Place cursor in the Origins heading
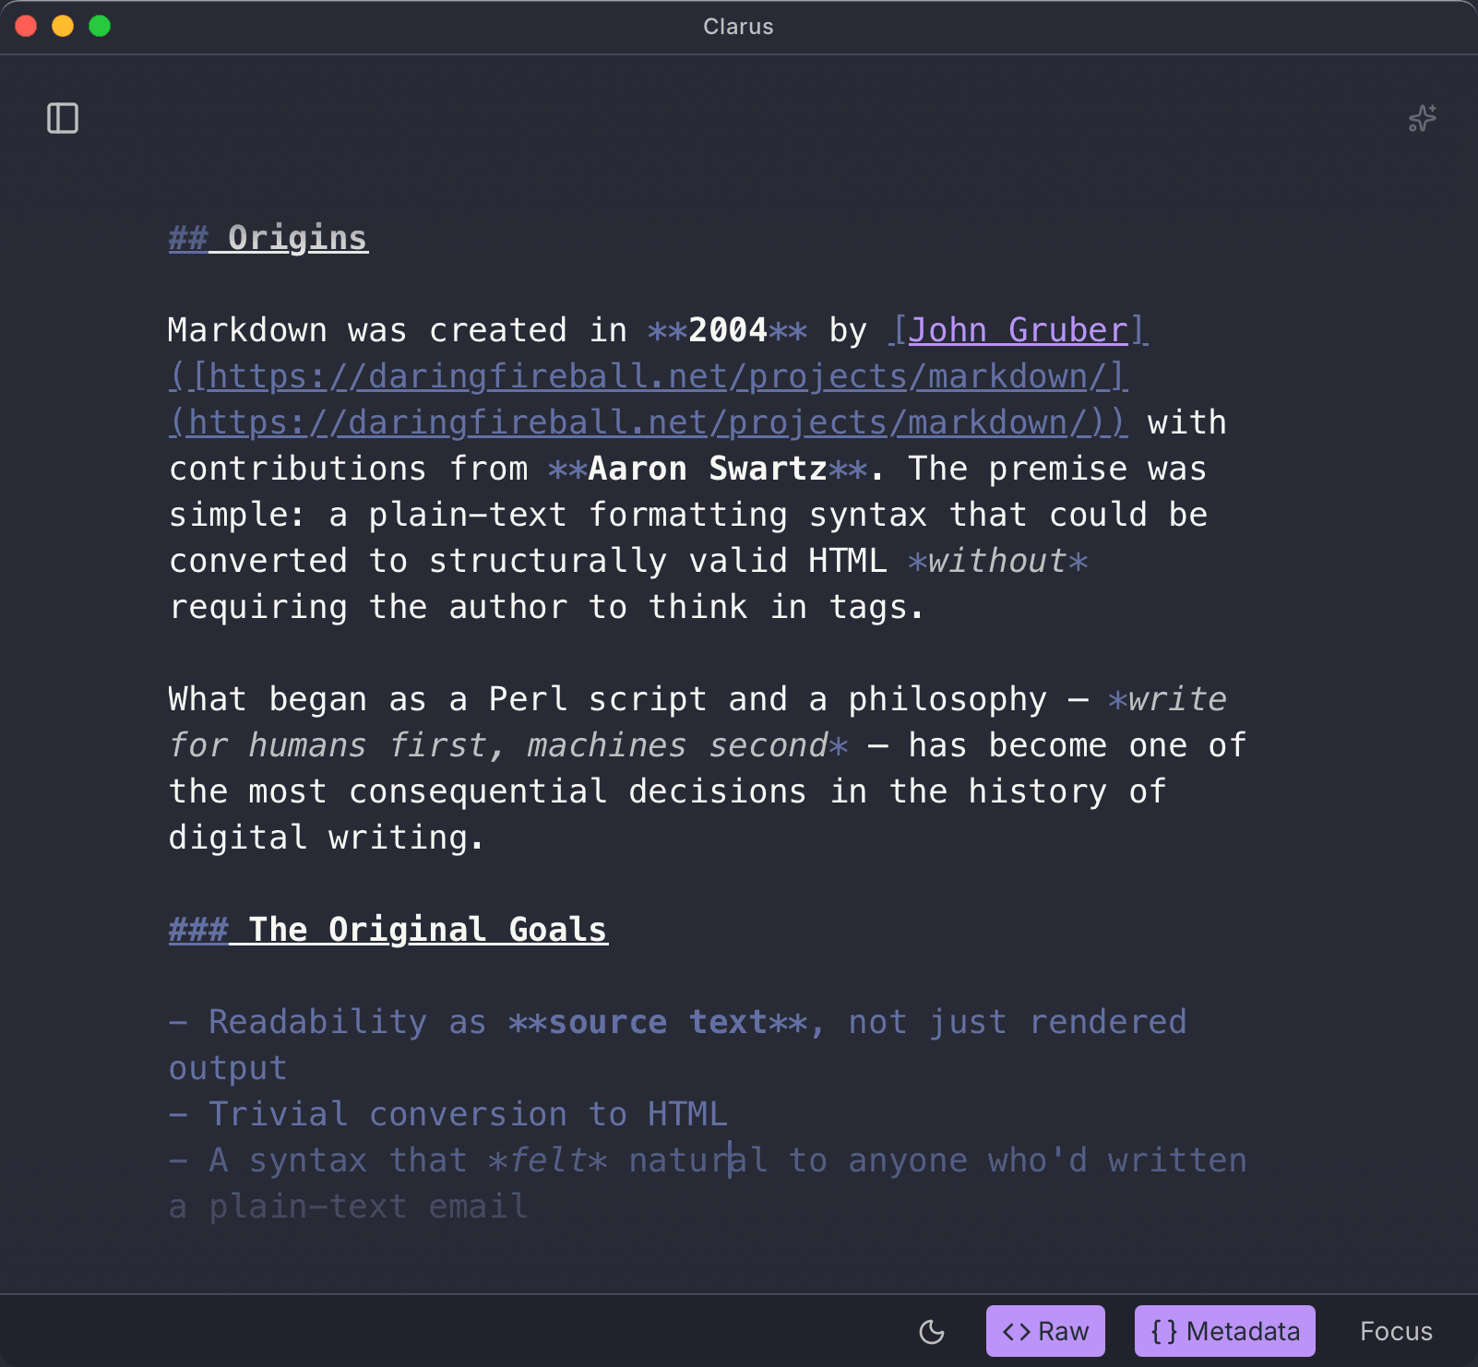Image resolution: width=1478 pixels, height=1367 pixels. tap(268, 238)
